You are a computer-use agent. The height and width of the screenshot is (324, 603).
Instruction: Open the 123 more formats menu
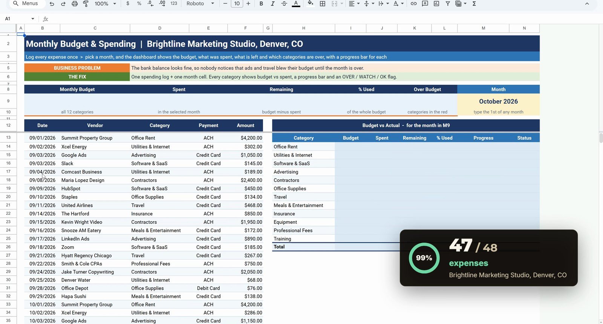174,4
